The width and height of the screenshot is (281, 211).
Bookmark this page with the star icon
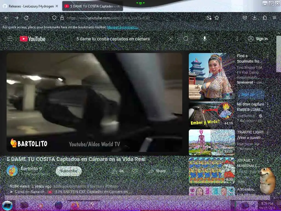(x=217, y=18)
